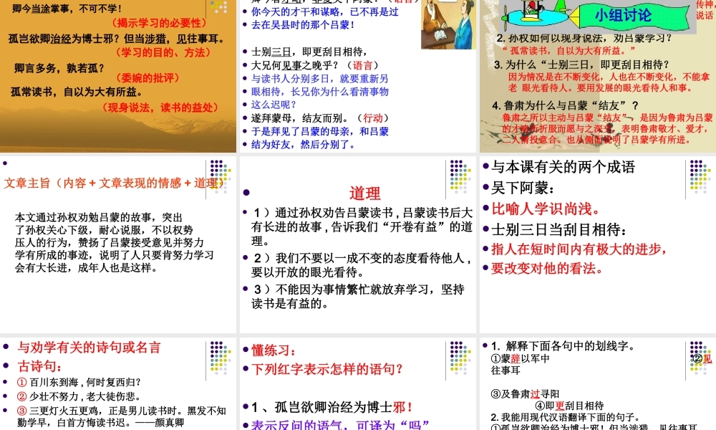Click red answer beginning 鲁肃之所以主动与吕蒙
Image resolution: width=716 pixels, height=430 pixels.
click(x=607, y=129)
